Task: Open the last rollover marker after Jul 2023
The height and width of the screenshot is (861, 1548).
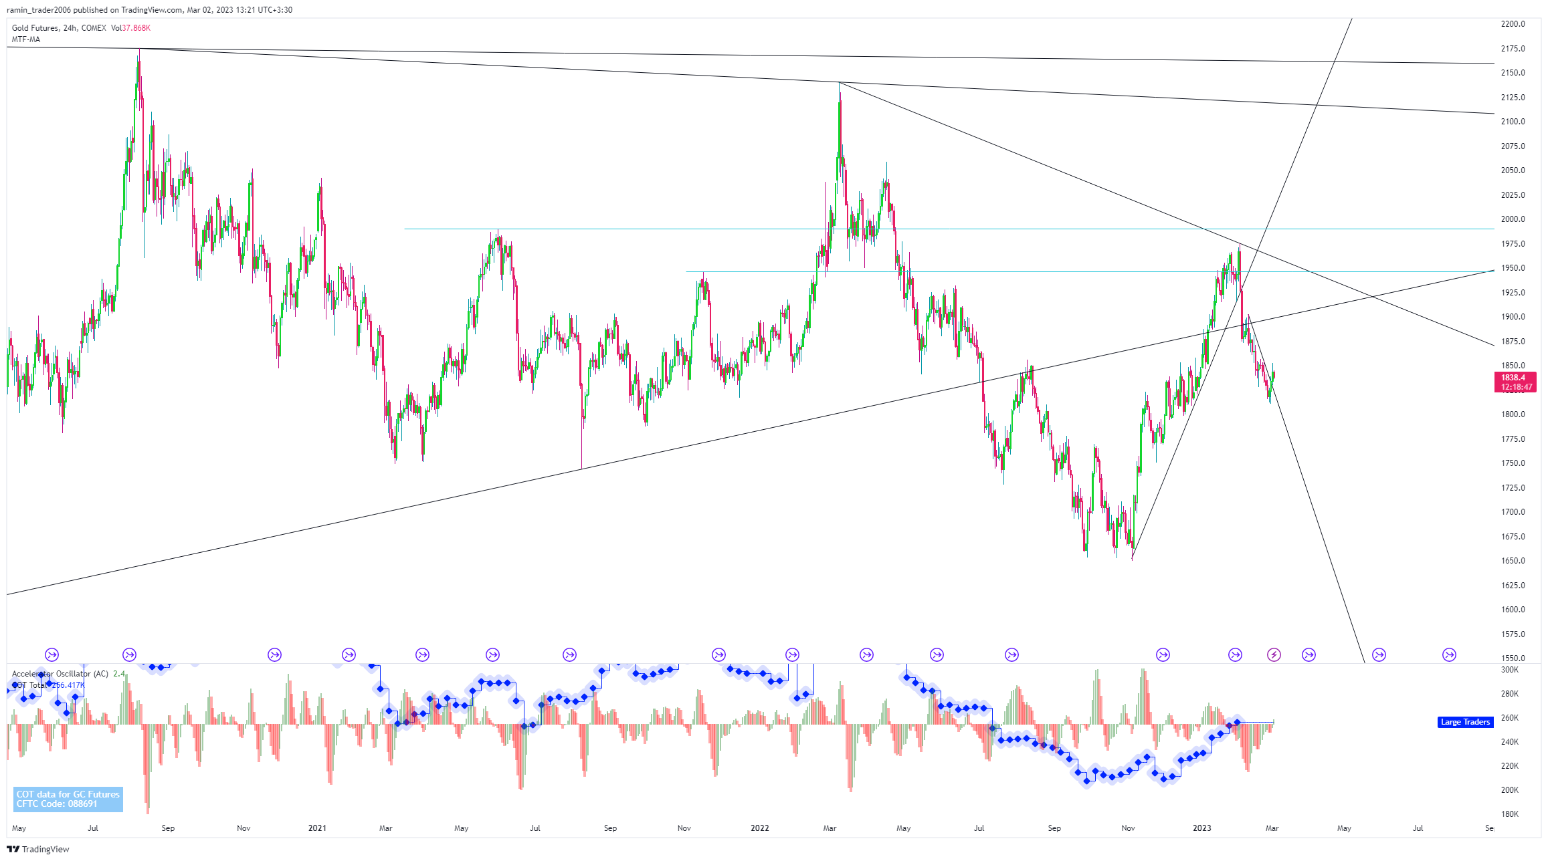Action: [x=1449, y=654]
